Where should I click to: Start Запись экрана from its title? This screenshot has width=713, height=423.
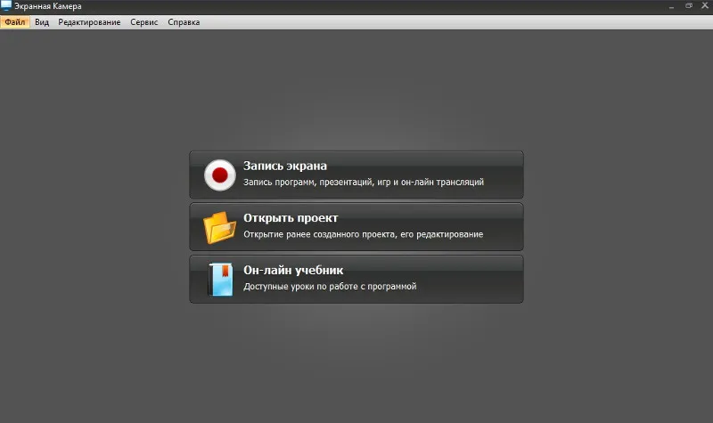(285, 166)
